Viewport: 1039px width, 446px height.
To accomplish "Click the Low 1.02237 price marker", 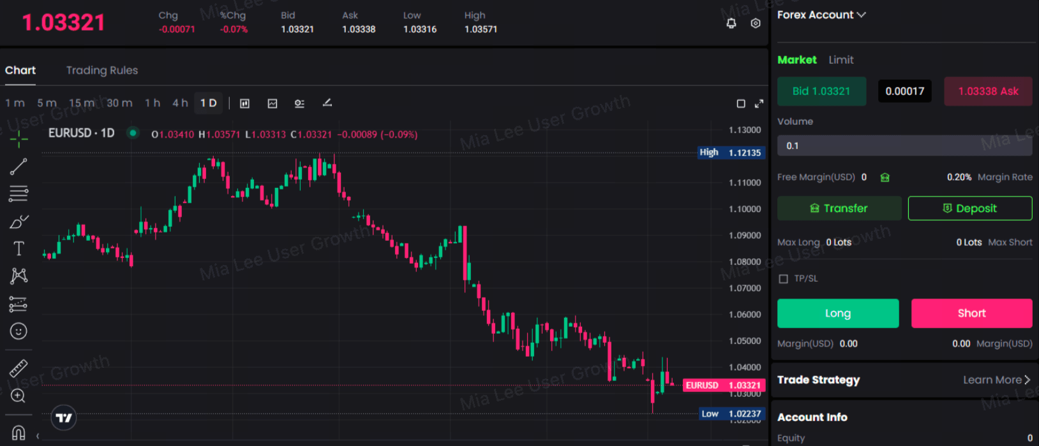I will point(731,414).
